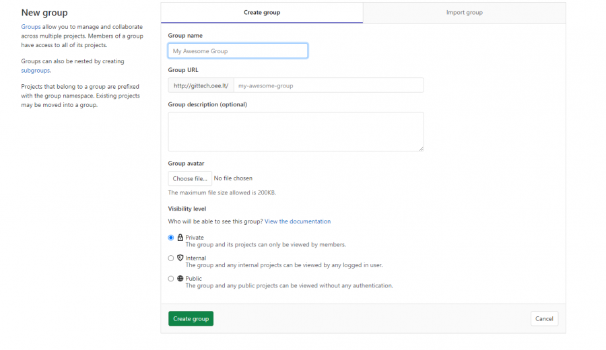Click the description textarea resize handle
This screenshot has height=350, width=606.
422,149
